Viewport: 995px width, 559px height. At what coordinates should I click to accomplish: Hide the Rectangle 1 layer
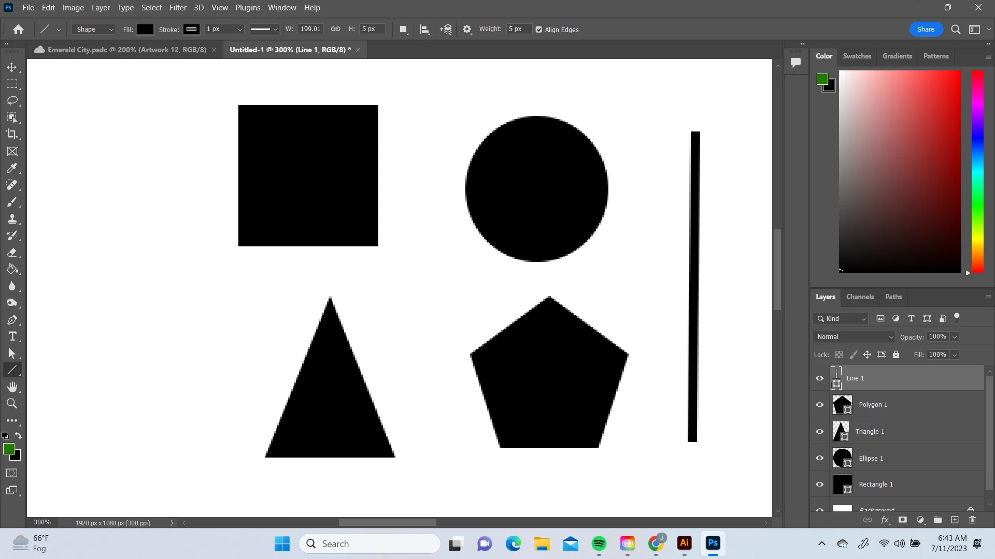tap(819, 484)
